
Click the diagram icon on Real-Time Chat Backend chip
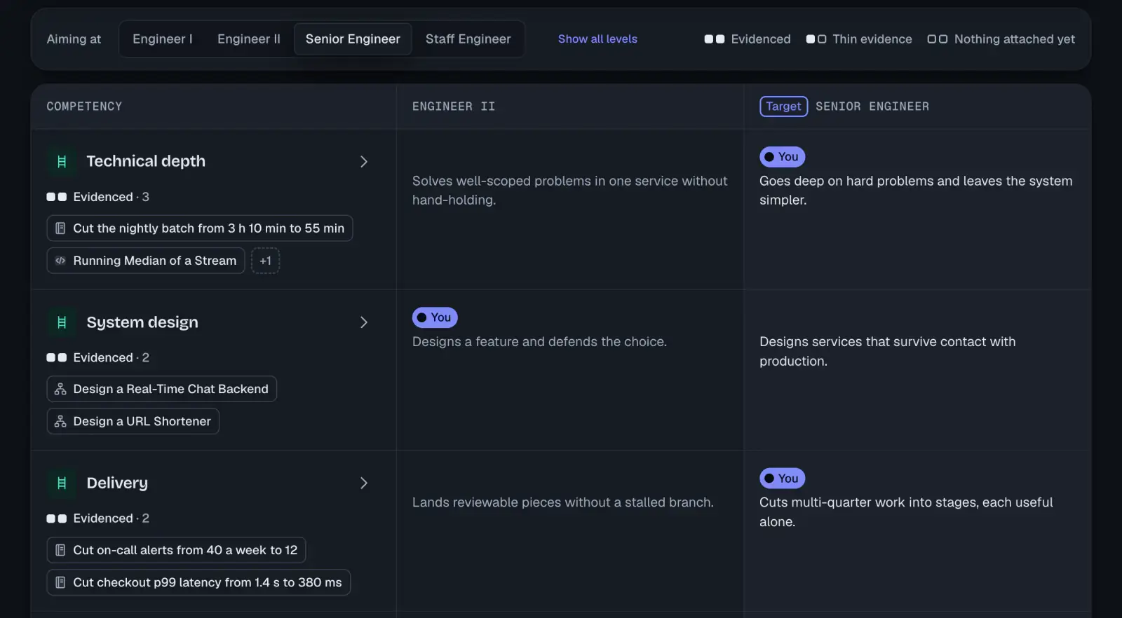point(60,389)
